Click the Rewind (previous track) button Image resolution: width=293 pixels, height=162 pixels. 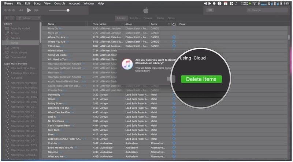21,10
